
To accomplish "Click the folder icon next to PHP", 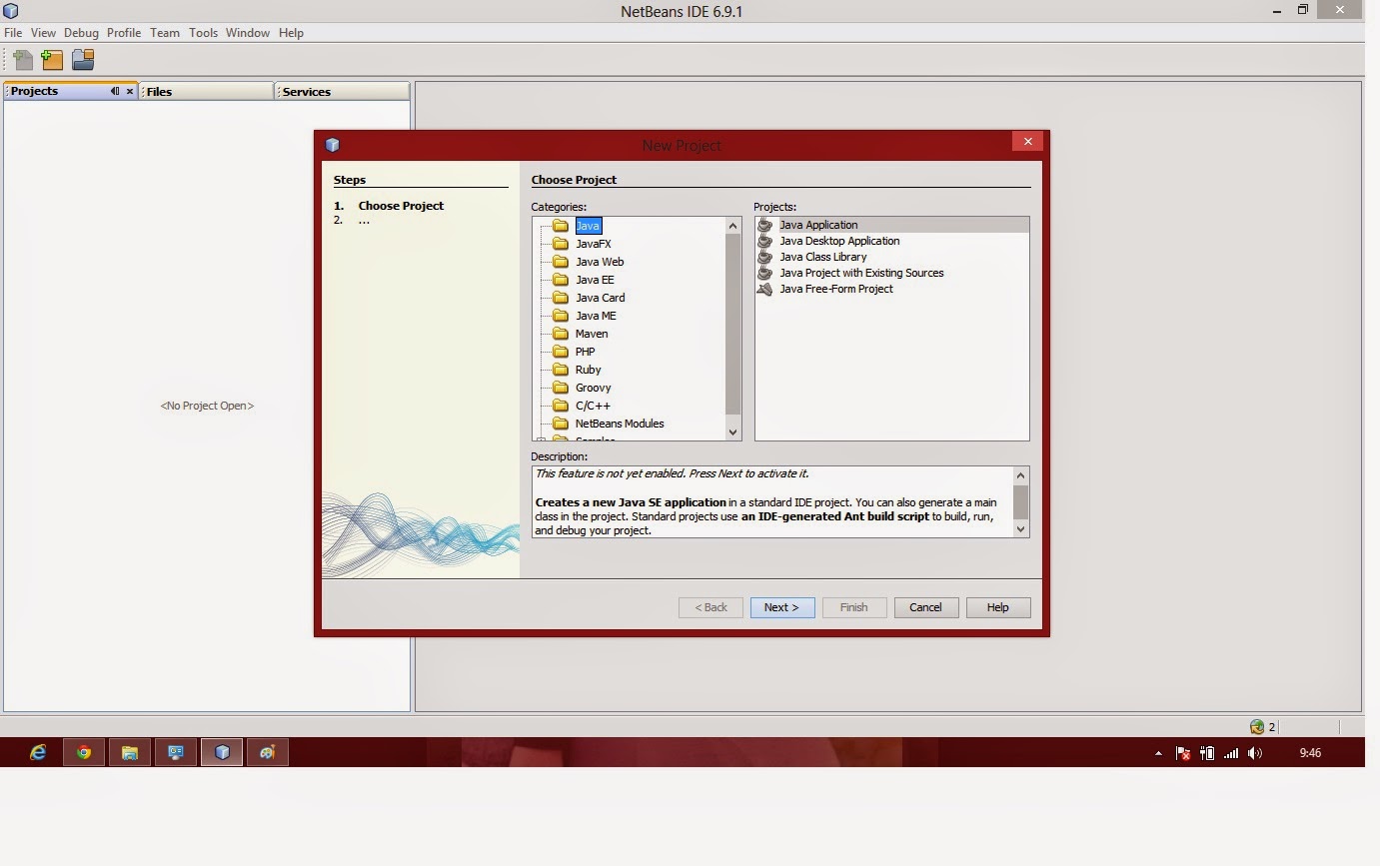I will [561, 352].
